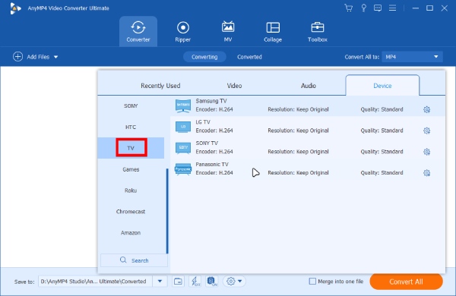The image size is (456, 296).
Task: Open the Ripper module
Action: pyautogui.click(x=183, y=31)
